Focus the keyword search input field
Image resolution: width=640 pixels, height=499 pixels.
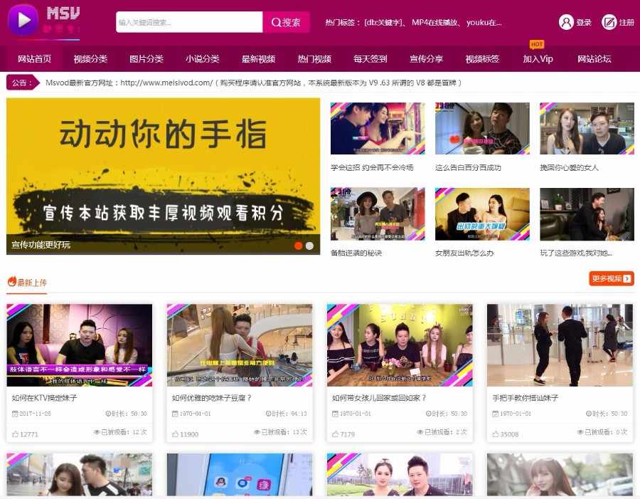[x=189, y=22]
